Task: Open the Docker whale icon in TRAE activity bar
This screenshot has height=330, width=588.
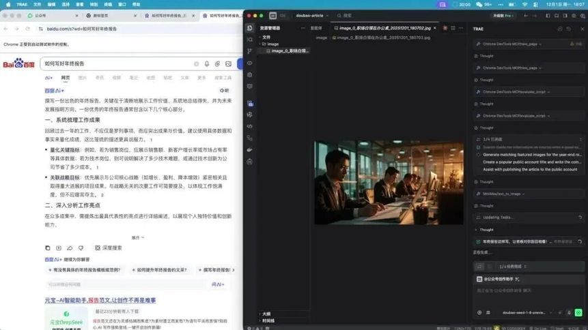Action: point(250,150)
